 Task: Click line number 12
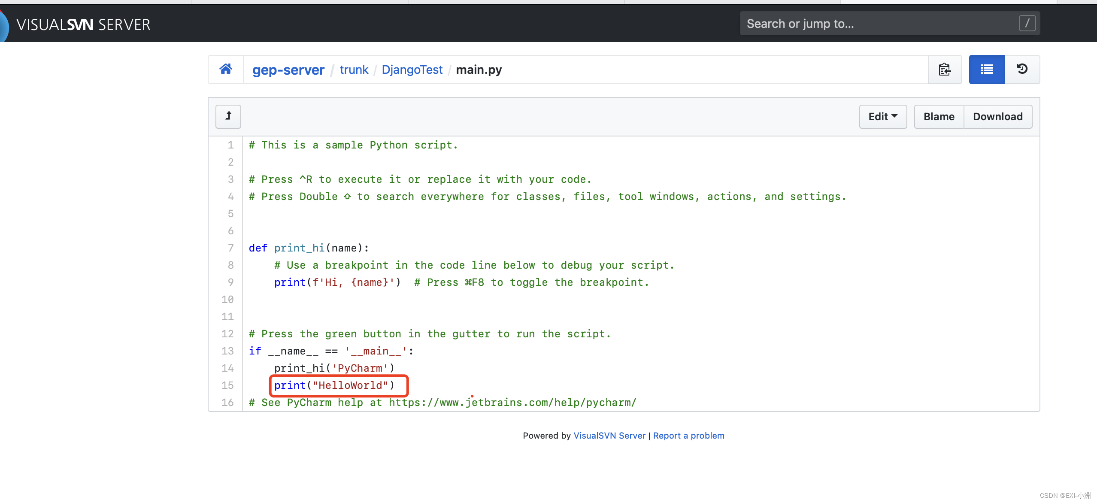coord(227,334)
